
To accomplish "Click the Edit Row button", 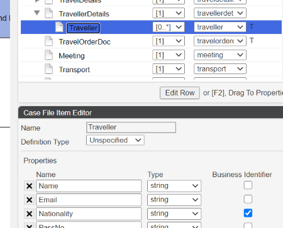I will pyautogui.click(x=180, y=93).
